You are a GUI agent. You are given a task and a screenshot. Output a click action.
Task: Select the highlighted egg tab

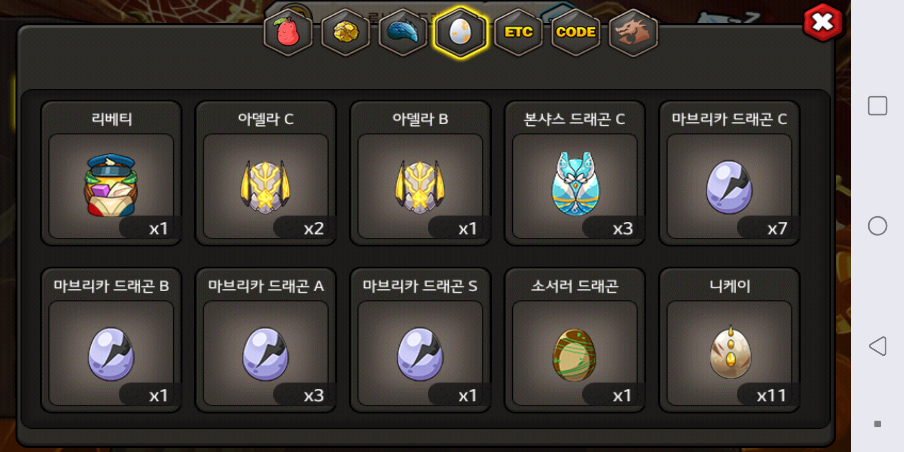tap(460, 32)
